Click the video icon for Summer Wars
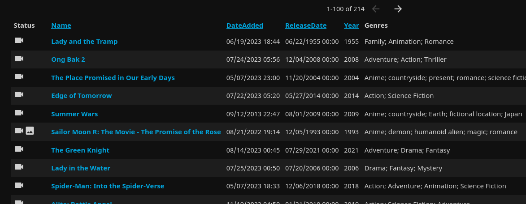 pos(19,113)
